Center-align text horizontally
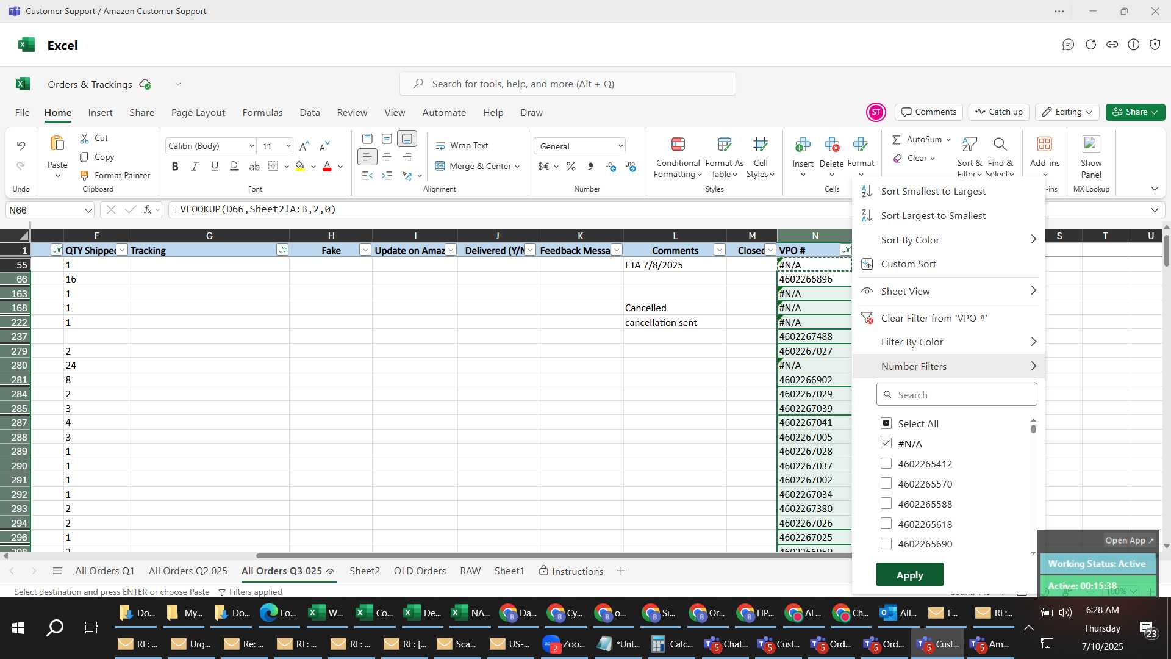 387,157
